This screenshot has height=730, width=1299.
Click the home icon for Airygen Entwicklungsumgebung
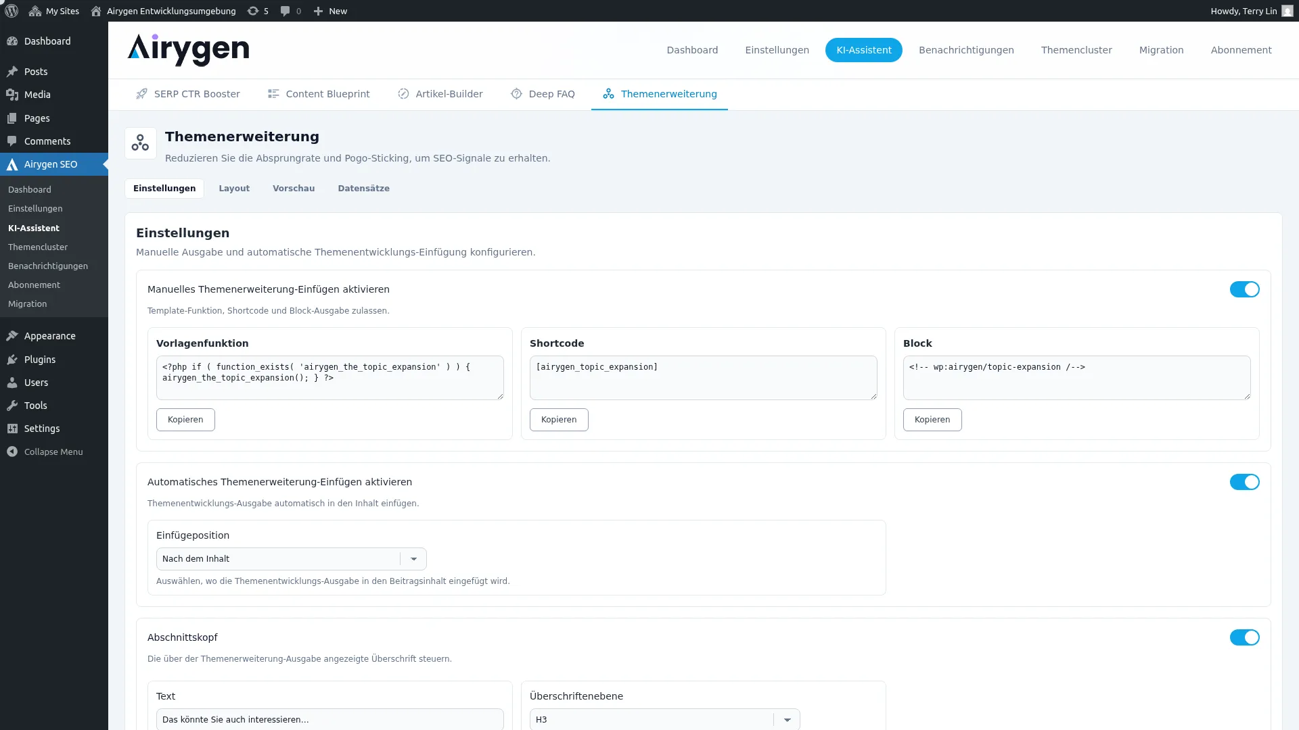96,11
